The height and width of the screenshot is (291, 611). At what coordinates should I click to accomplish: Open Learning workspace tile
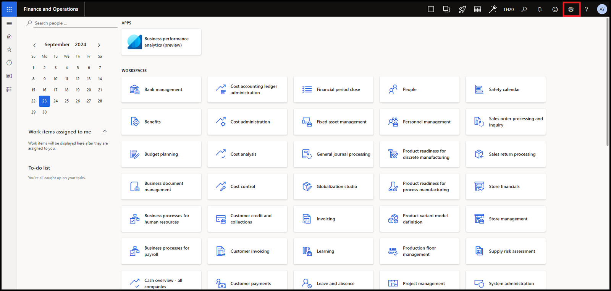click(x=333, y=251)
